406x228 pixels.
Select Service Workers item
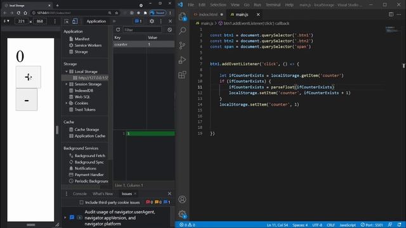(x=88, y=45)
